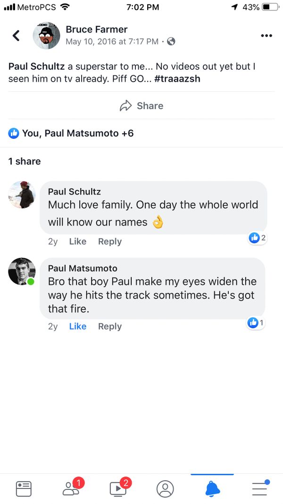
Task: Open the Watch videos tab
Action: click(x=118, y=488)
